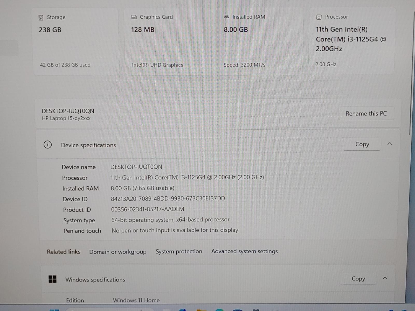415x311 pixels.
Task: Click the "2.00 GHz" speed in Processor card
Action: [326, 64]
